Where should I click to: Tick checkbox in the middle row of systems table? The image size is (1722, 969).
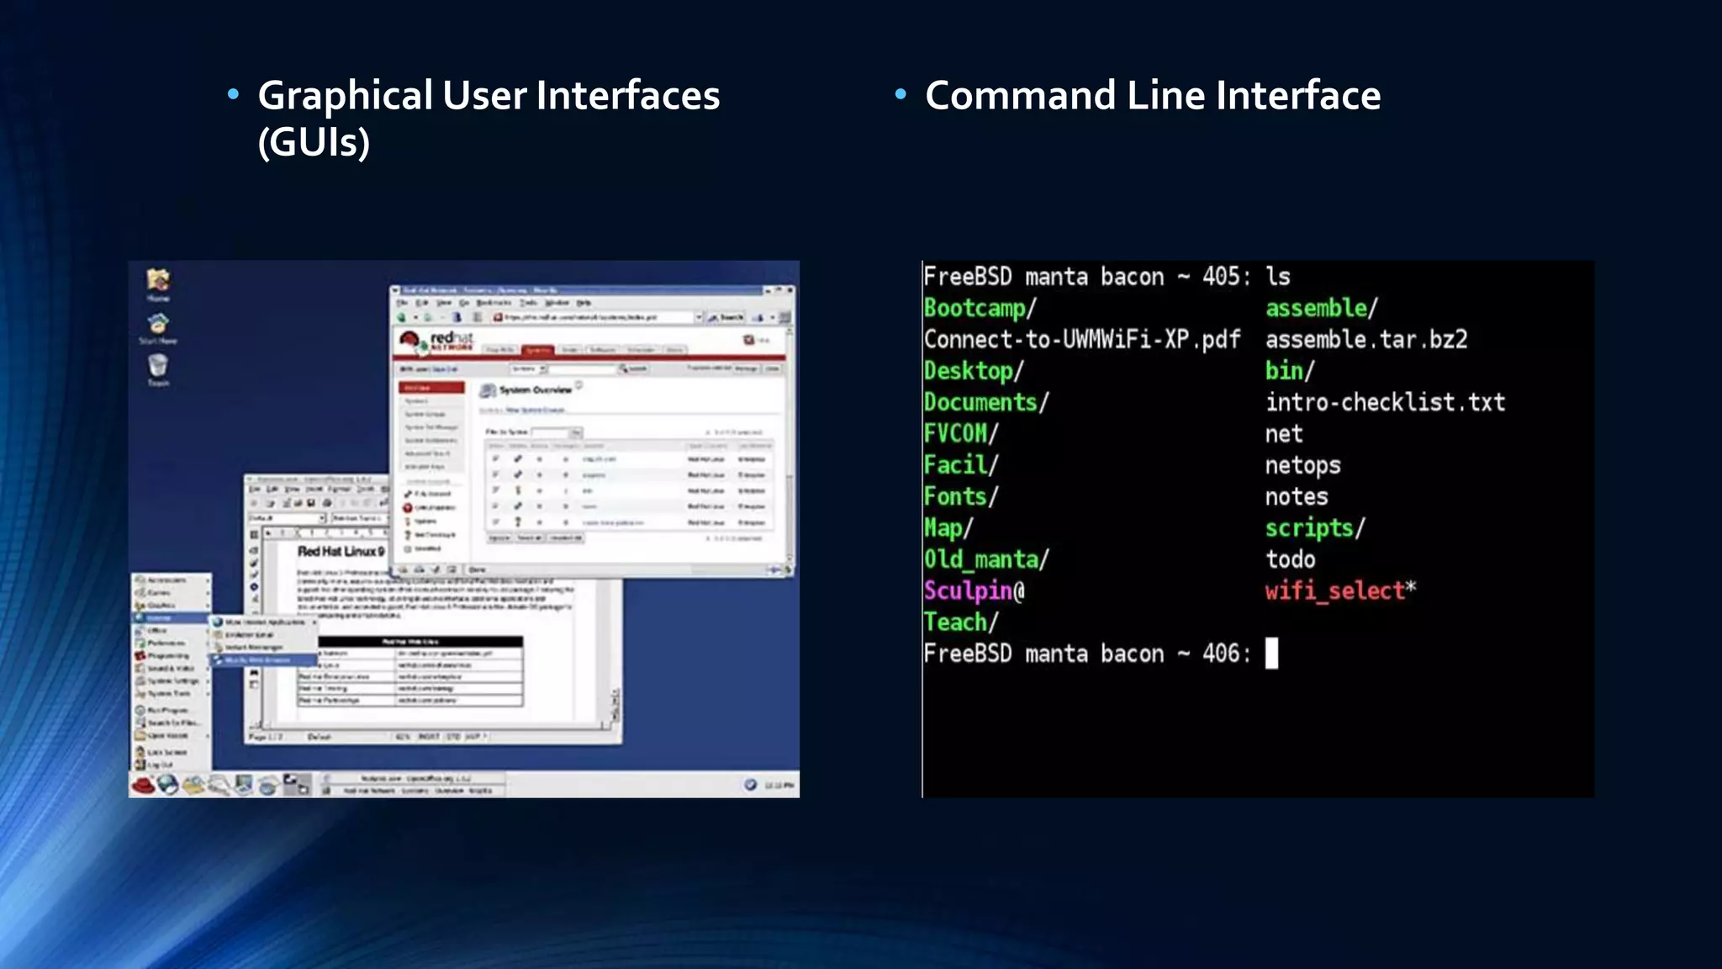(495, 490)
